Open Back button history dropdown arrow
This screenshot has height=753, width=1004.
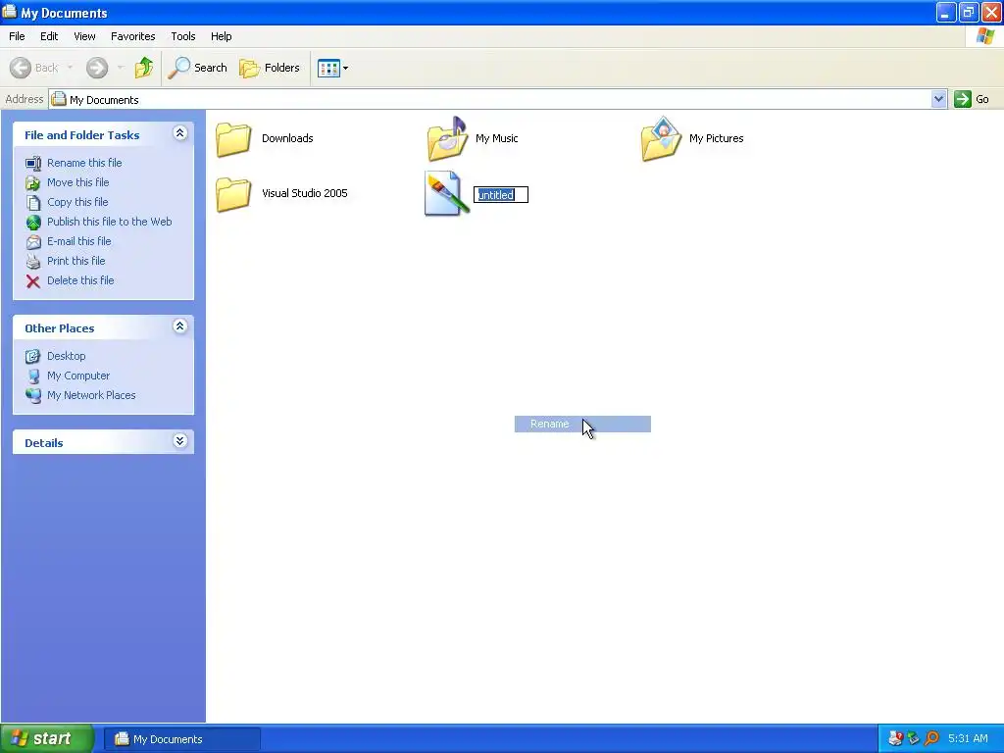[x=70, y=68]
